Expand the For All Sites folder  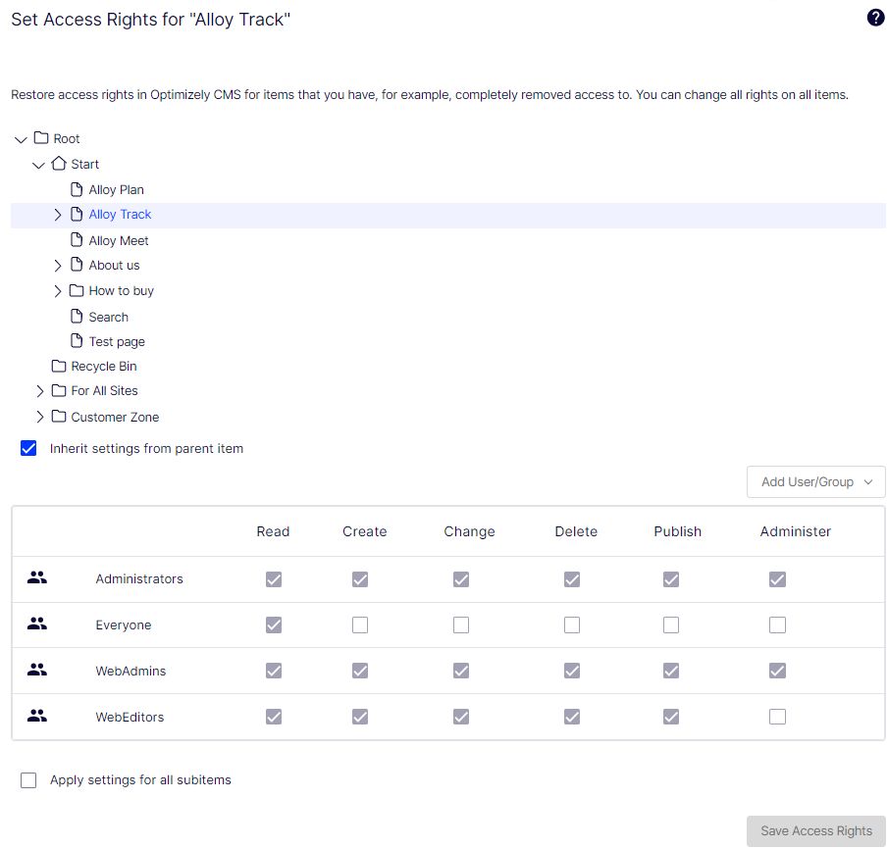click(x=40, y=390)
